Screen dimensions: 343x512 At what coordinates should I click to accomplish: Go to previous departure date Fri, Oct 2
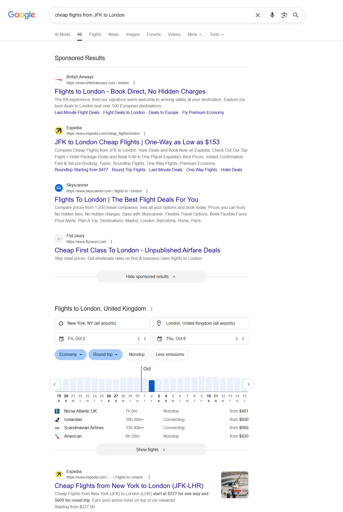(139, 339)
